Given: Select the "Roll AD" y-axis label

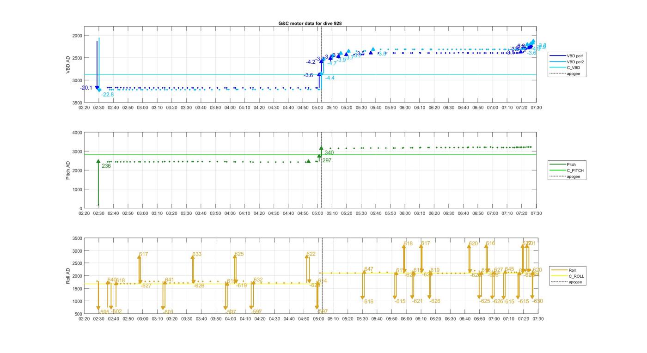Looking at the screenshot, I should point(68,276).
